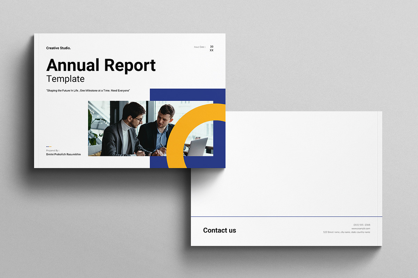The width and height of the screenshot is (418, 278).
Task: Select the "Annual Report" headline
Action: [101, 65]
